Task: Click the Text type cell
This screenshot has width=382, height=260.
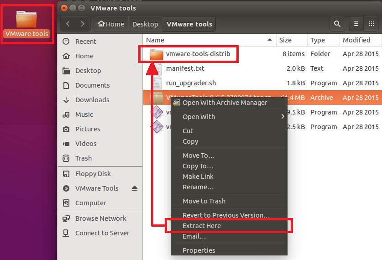Action: (317, 68)
